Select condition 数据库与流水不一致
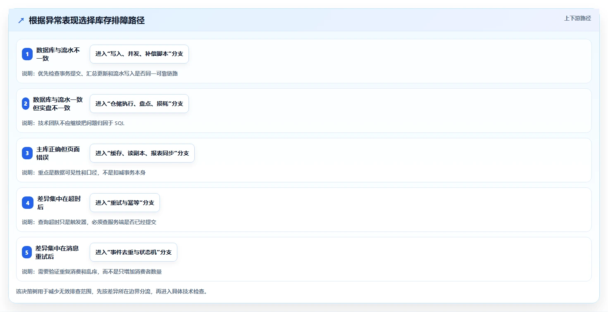The width and height of the screenshot is (608, 312). [58, 54]
